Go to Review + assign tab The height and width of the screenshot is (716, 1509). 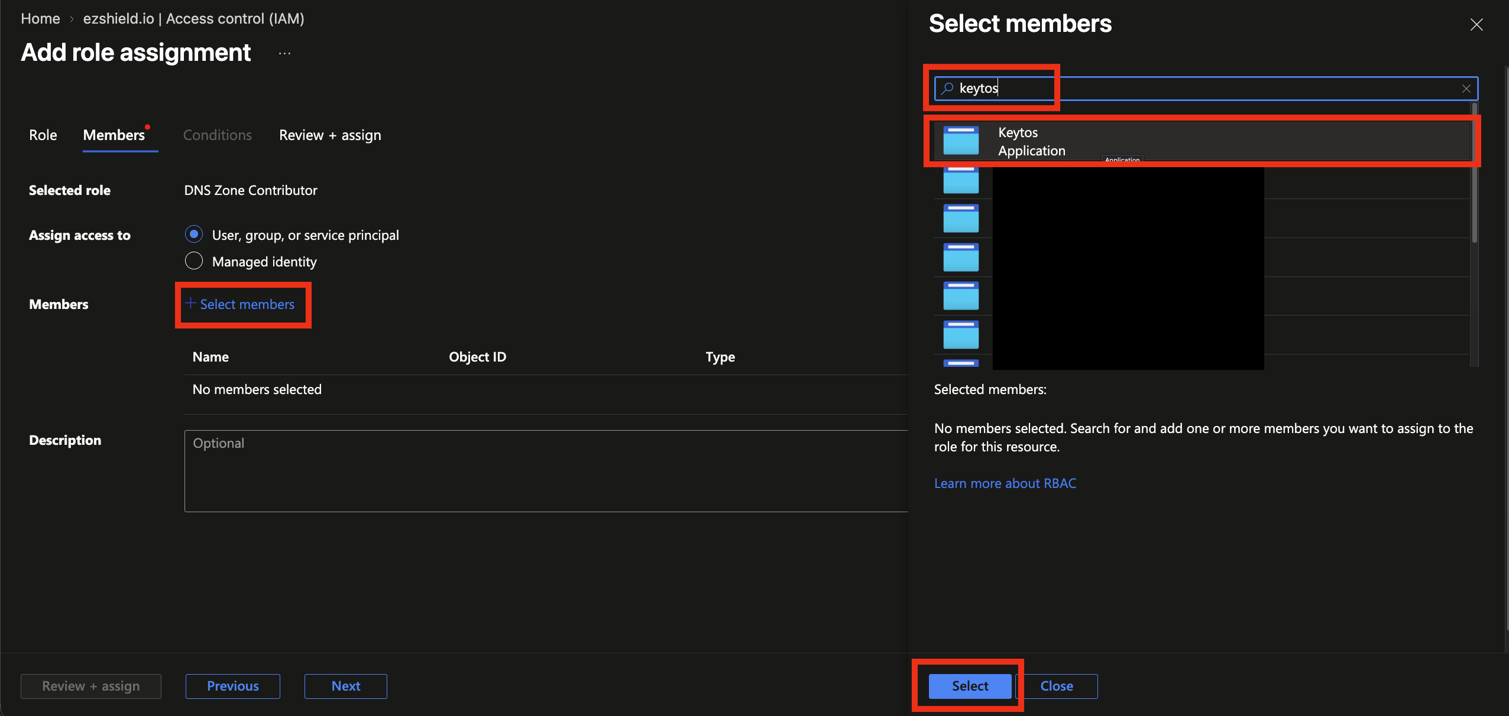tap(330, 135)
